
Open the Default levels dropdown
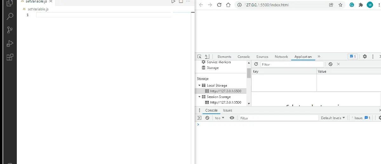pos(333,118)
